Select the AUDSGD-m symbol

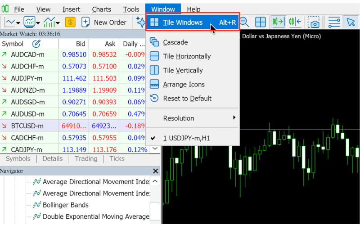click(28, 102)
